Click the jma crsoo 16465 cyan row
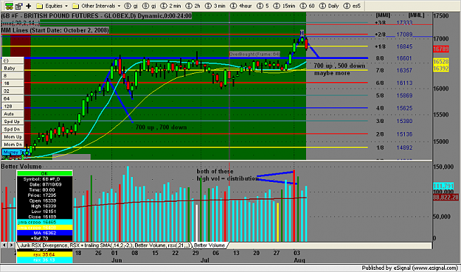 [x=44, y=222]
